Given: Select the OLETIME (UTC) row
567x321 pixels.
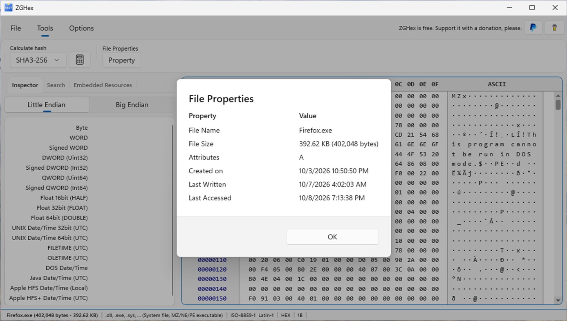Looking at the screenshot, I should 67,258.
